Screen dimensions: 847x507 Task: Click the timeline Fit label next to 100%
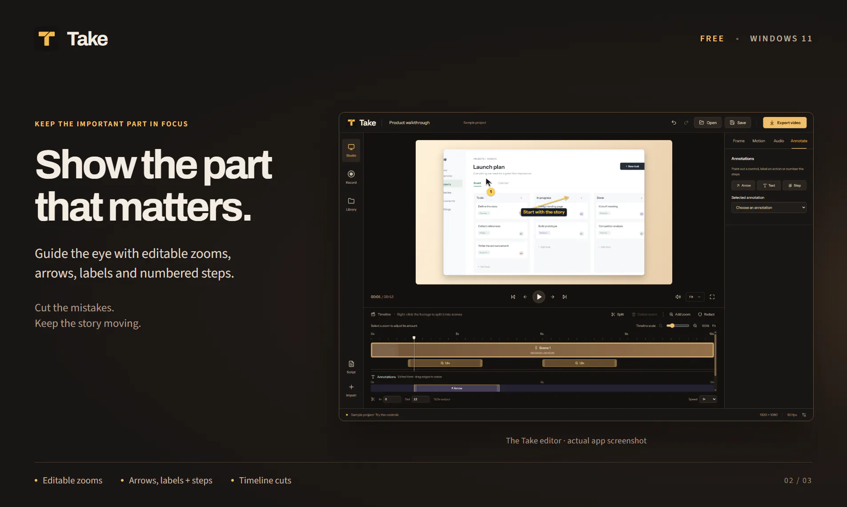coord(714,326)
